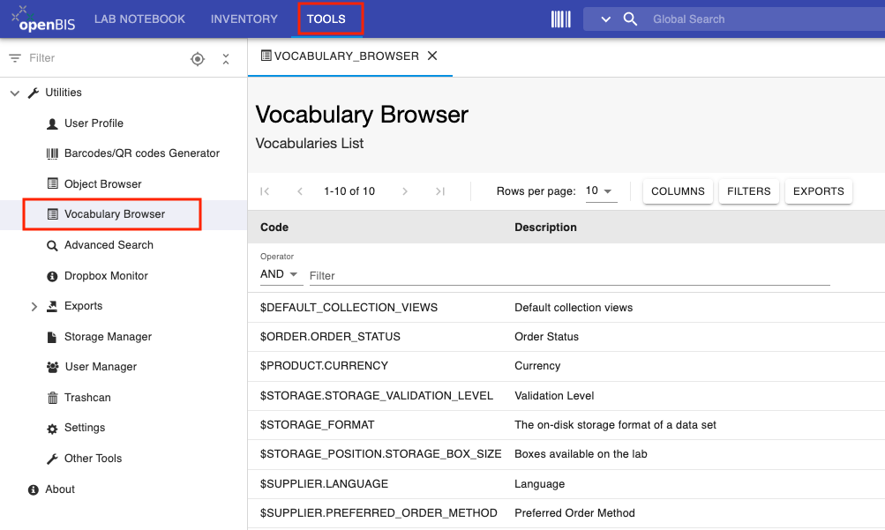Click the EXPORTS button
Screen dimensions: 885x530
pos(819,191)
